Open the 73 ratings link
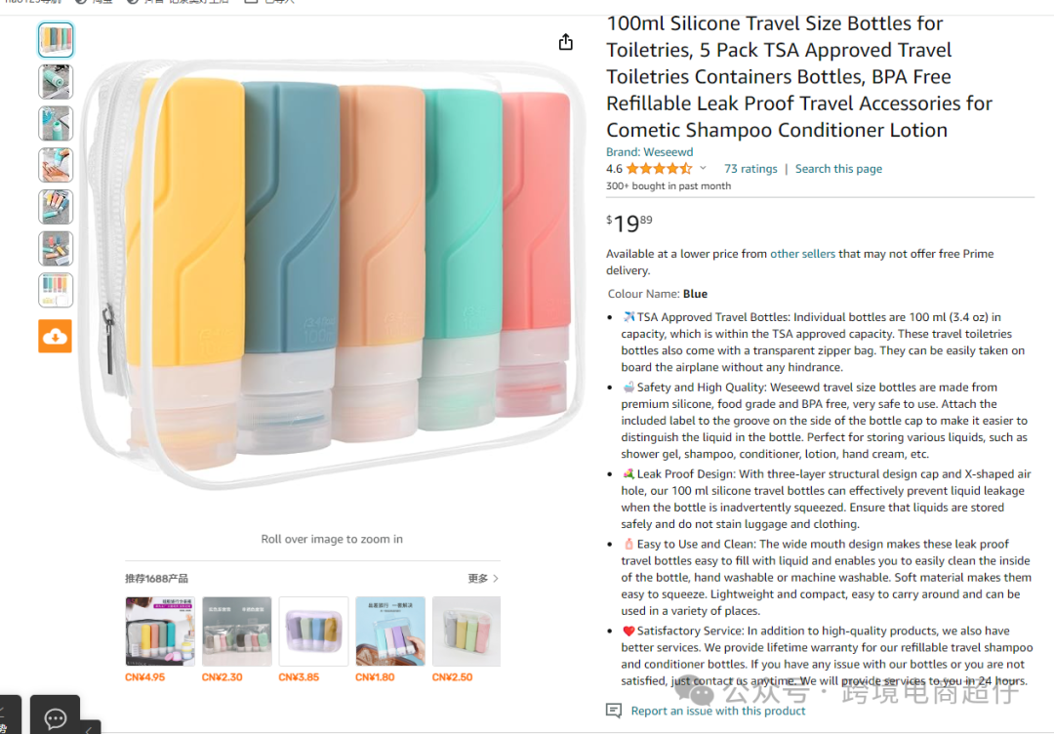Viewport: 1054px width, 734px height. pos(750,169)
